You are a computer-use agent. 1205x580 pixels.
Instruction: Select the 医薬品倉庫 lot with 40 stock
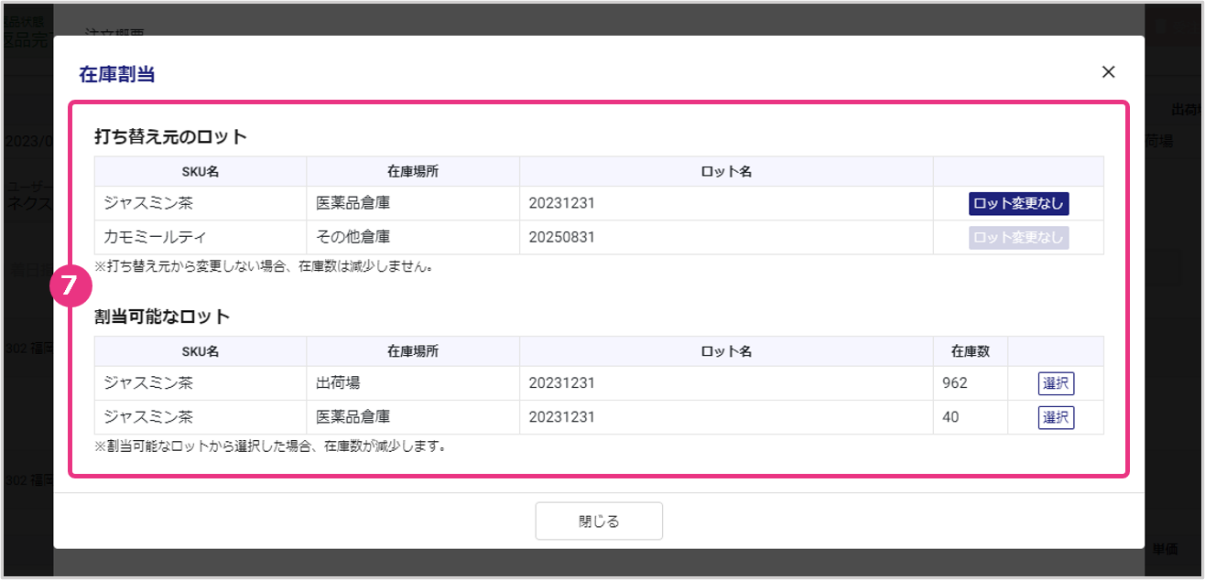click(x=1056, y=417)
